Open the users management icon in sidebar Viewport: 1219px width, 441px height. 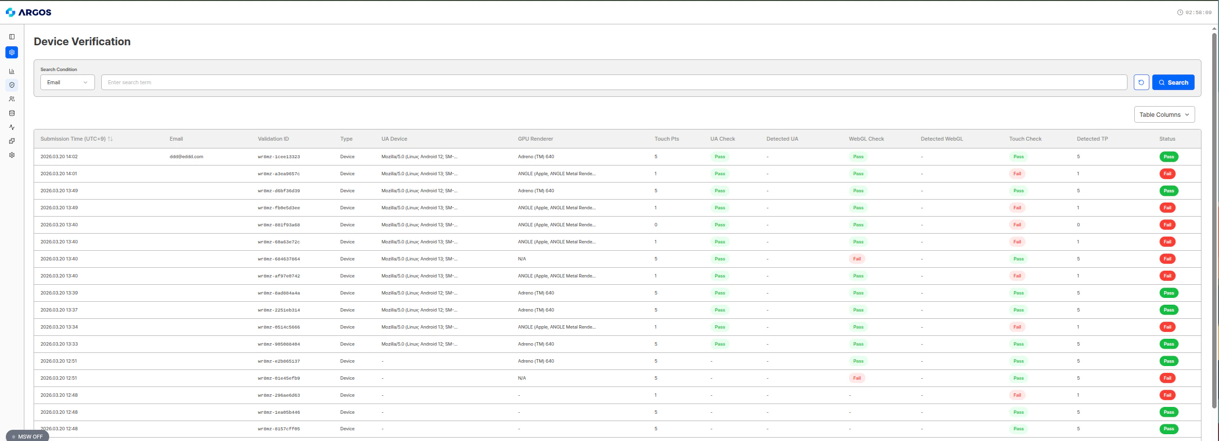(x=12, y=99)
